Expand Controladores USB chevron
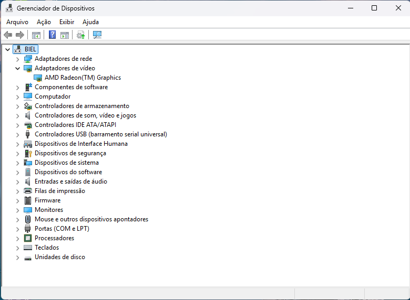Image resolution: width=410 pixels, height=300 pixels. [x=17, y=135]
